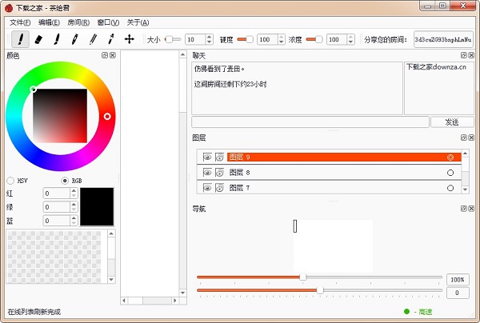
Task: Click the undock icon on 聊天 panel
Action: pyautogui.click(x=464, y=55)
